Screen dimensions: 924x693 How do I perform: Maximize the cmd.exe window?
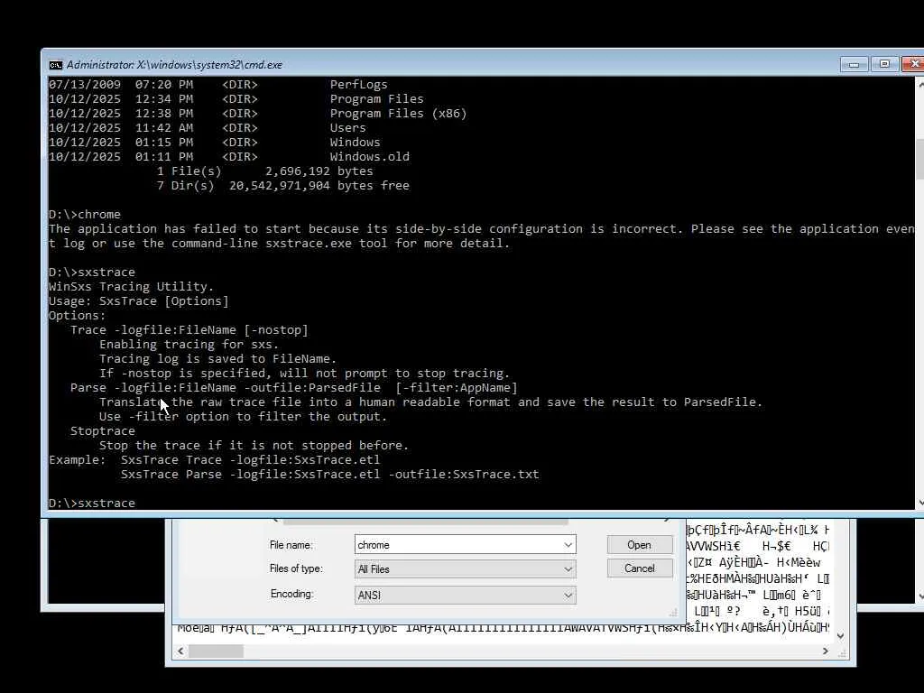point(884,64)
